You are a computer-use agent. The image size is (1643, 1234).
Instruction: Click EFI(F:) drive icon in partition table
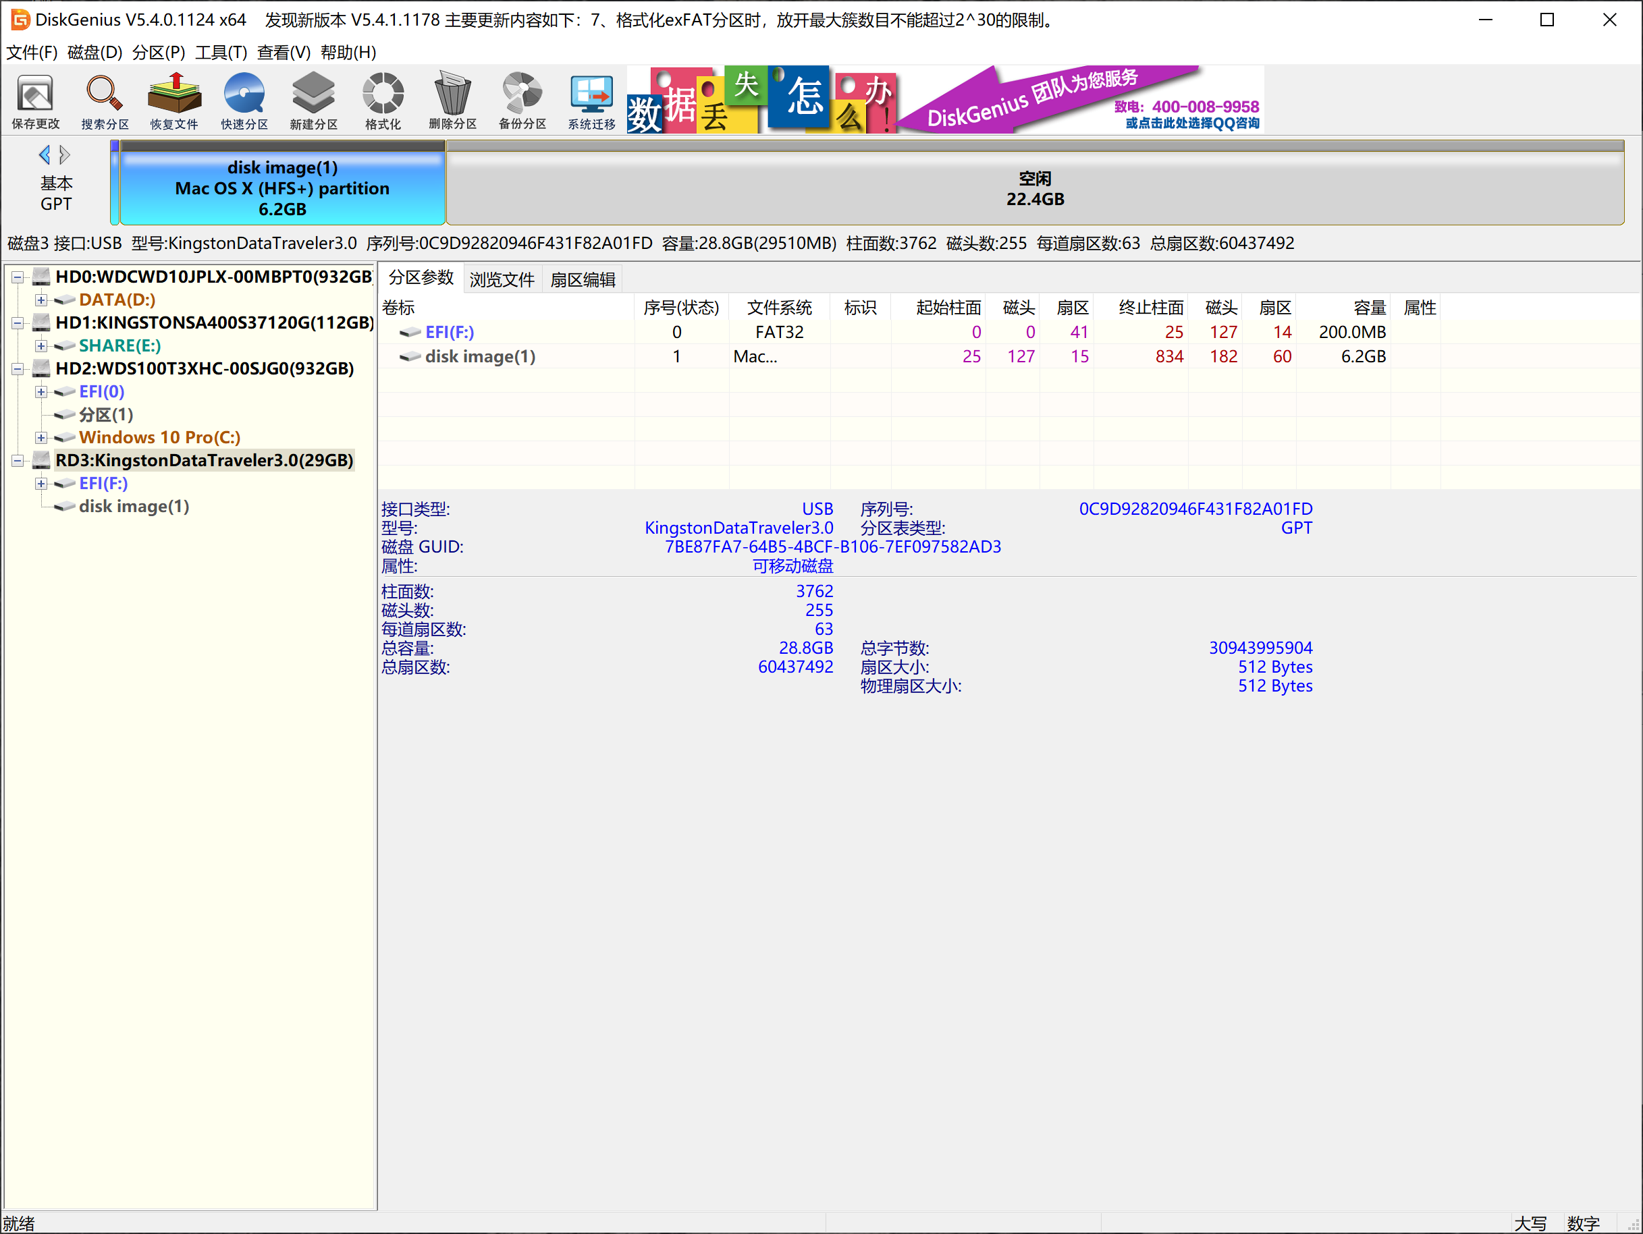(410, 332)
